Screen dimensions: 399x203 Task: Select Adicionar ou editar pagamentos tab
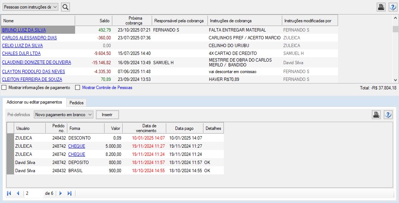tap(34, 102)
